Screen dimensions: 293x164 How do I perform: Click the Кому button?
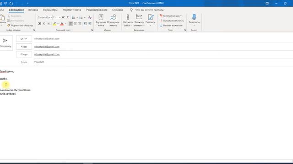click(24, 46)
